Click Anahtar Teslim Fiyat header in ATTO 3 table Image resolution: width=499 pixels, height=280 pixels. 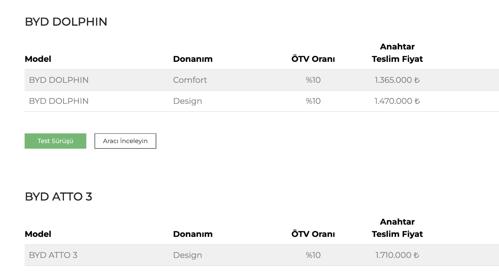(x=397, y=228)
